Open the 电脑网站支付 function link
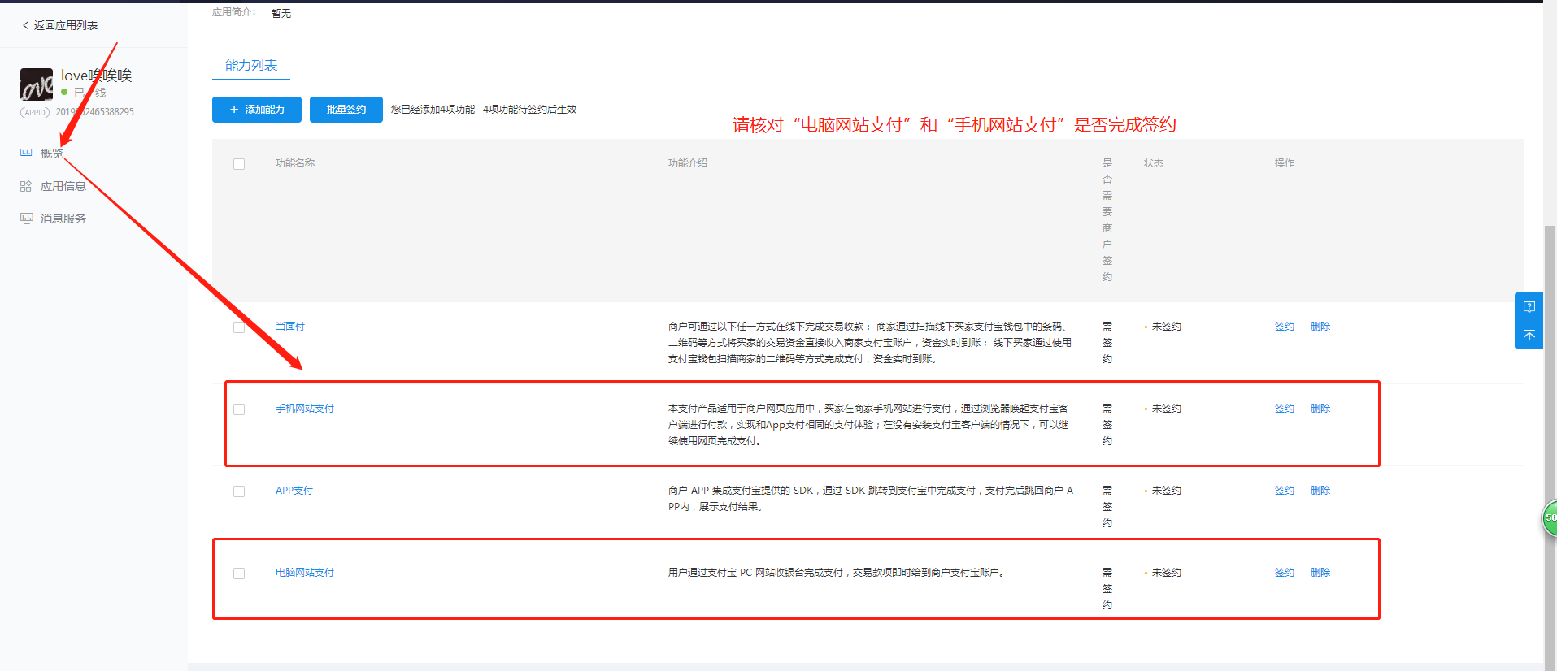This screenshot has width=1557, height=671. [305, 573]
